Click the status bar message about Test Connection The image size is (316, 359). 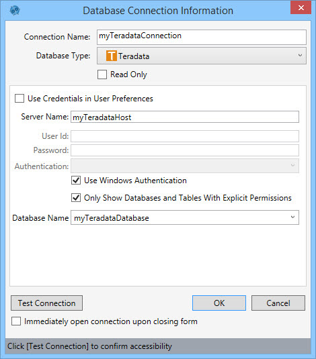coord(89,346)
